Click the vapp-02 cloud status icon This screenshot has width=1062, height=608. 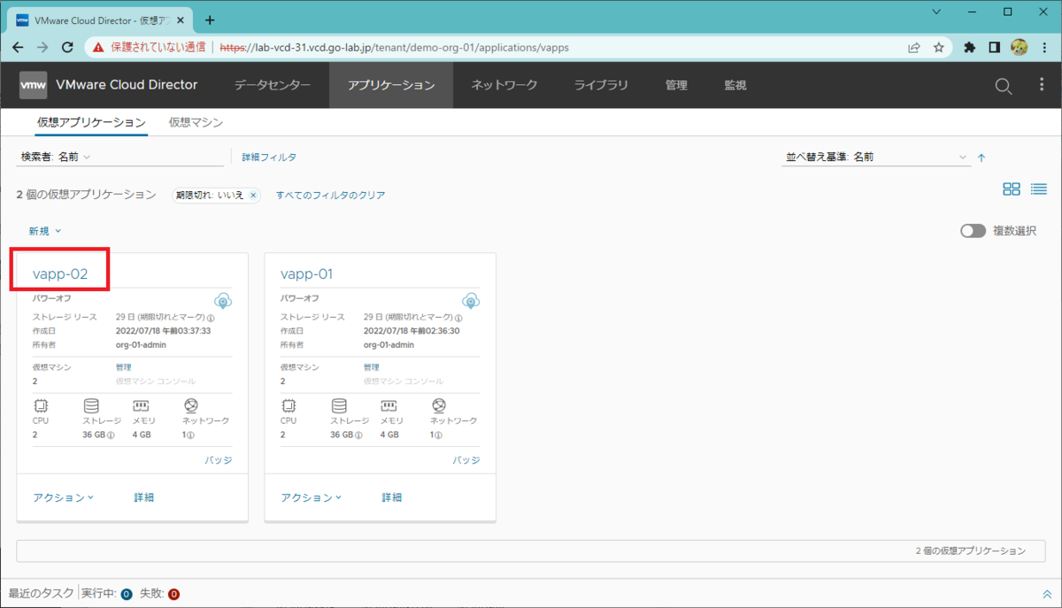[x=223, y=301]
